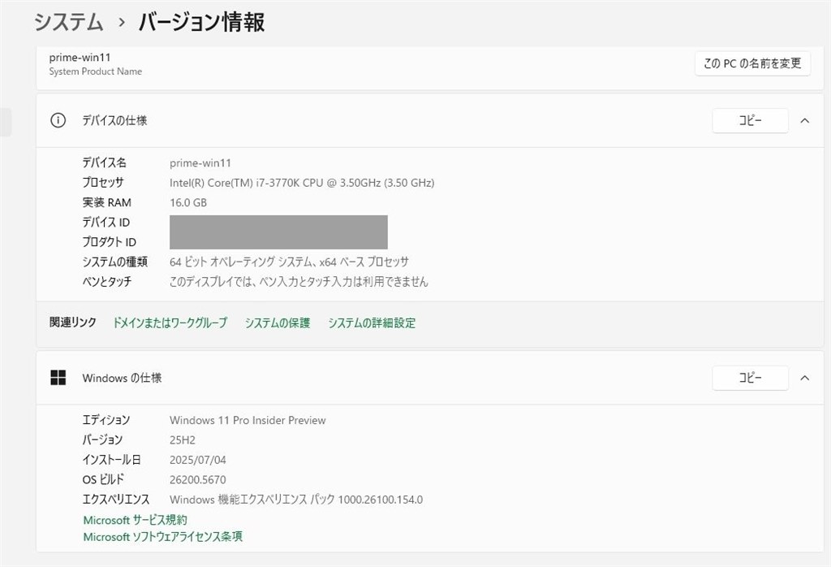831x567 pixels.
Task: Open Microsoft サービス規約
Action: click(135, 520)
